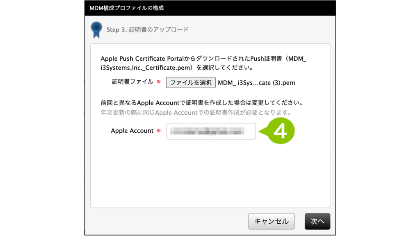
Task: Click the empty white area below the Apple Account field
Action: click(210, 174)
